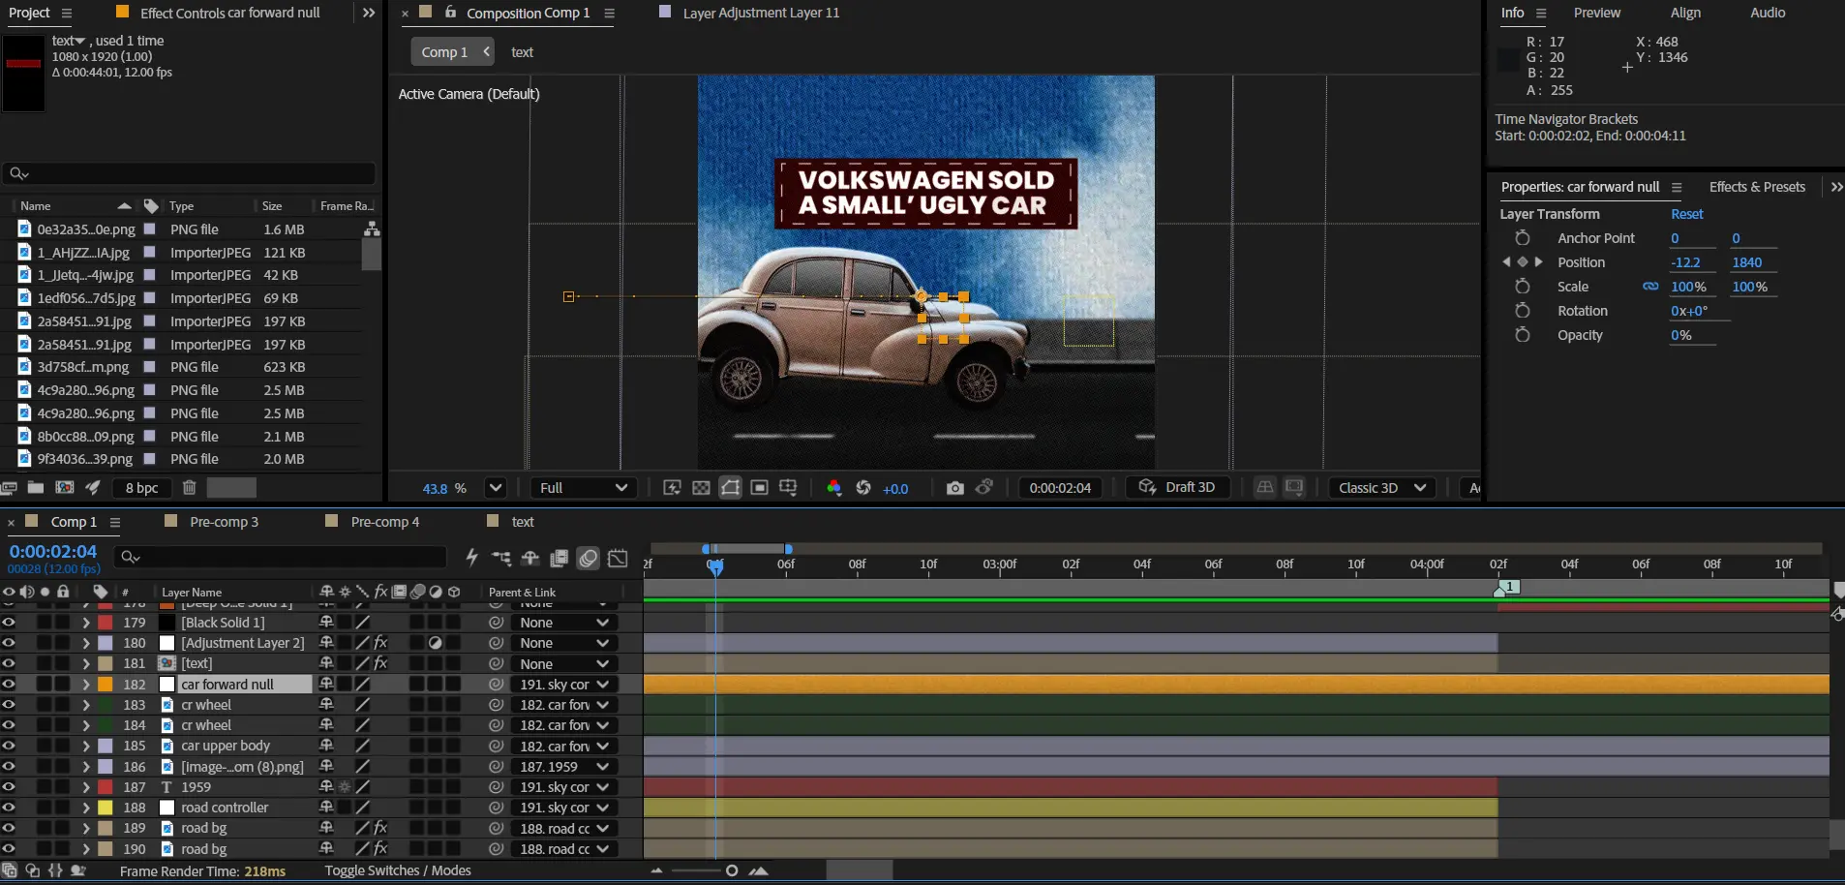Switch to the Pre-comp 3 timeline tab
The width and height of the screenshot is (1845, 885).
224,522
